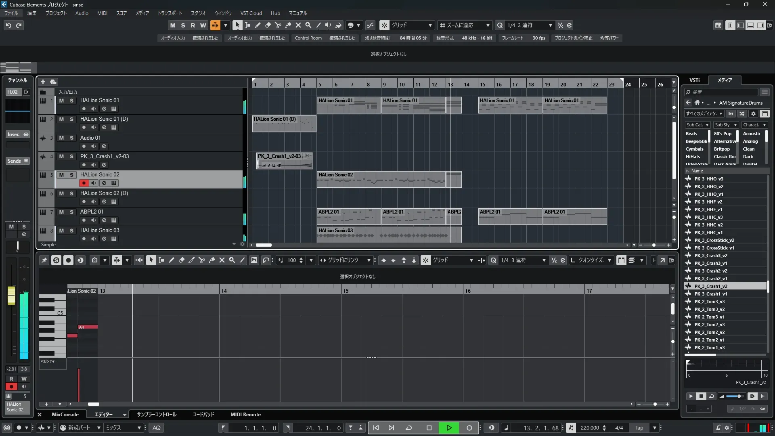Switch to the MixConsole tab
The width and height of the screenshot is (775, 436).
point(65,415)
